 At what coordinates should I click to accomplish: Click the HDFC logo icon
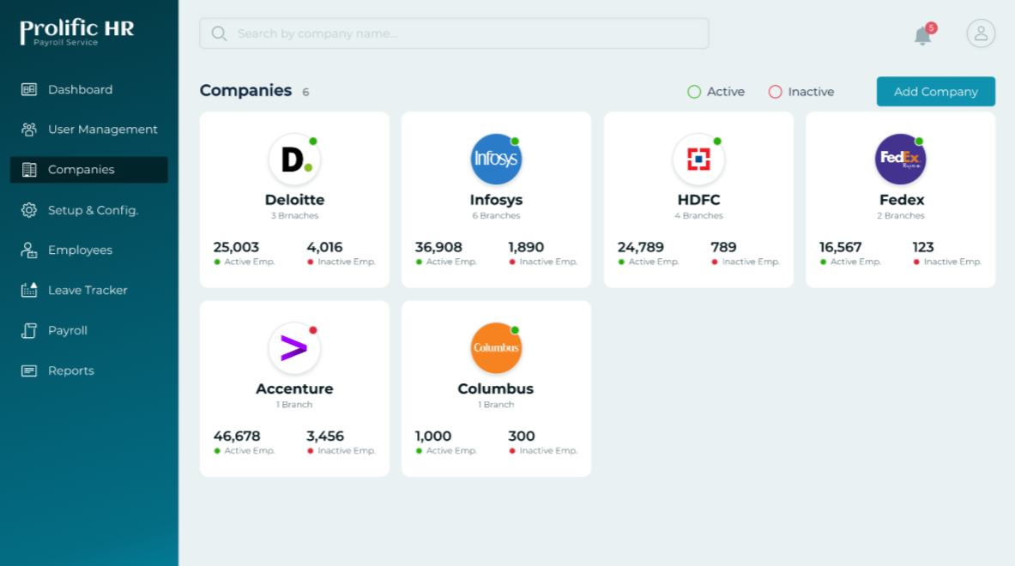tap(698, 160)
